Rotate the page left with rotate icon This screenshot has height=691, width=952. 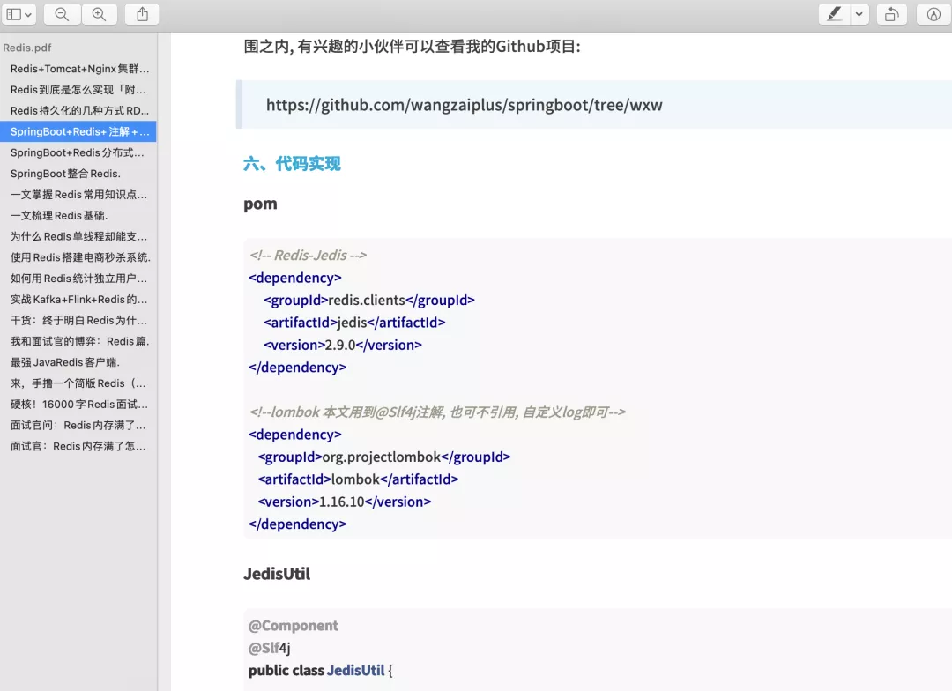[x=892, y=14]
